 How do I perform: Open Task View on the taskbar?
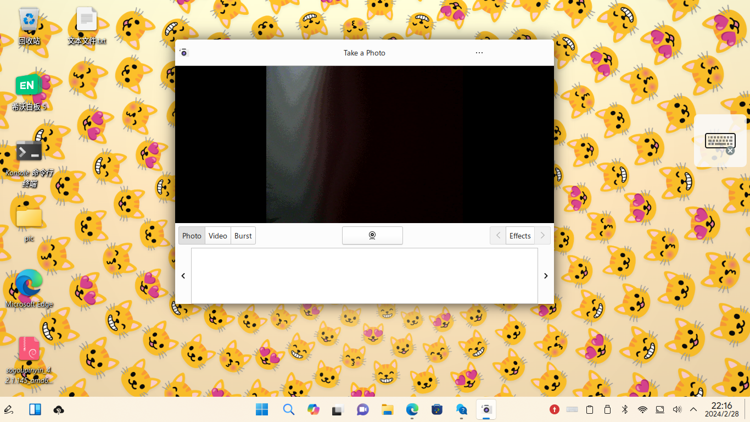coord(338,409)
